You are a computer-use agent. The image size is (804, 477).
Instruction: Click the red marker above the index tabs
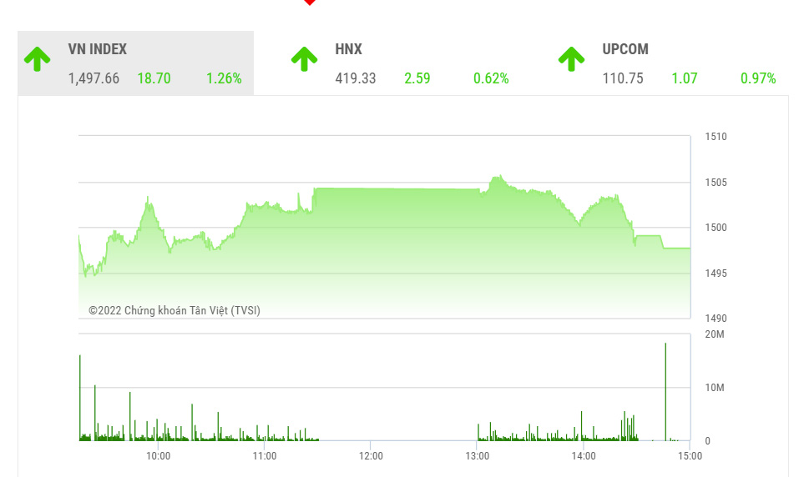tap(309, 2)
